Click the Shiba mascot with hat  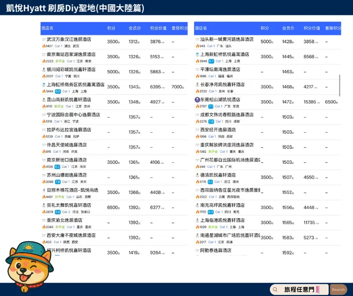pos(29,266)
